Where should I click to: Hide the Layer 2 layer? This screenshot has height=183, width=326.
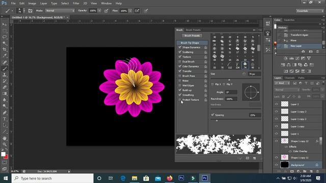point(276,104)
